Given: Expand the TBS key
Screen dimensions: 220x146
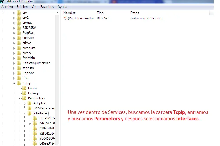Looking at the screenshot, I should [x=14, y=78].
